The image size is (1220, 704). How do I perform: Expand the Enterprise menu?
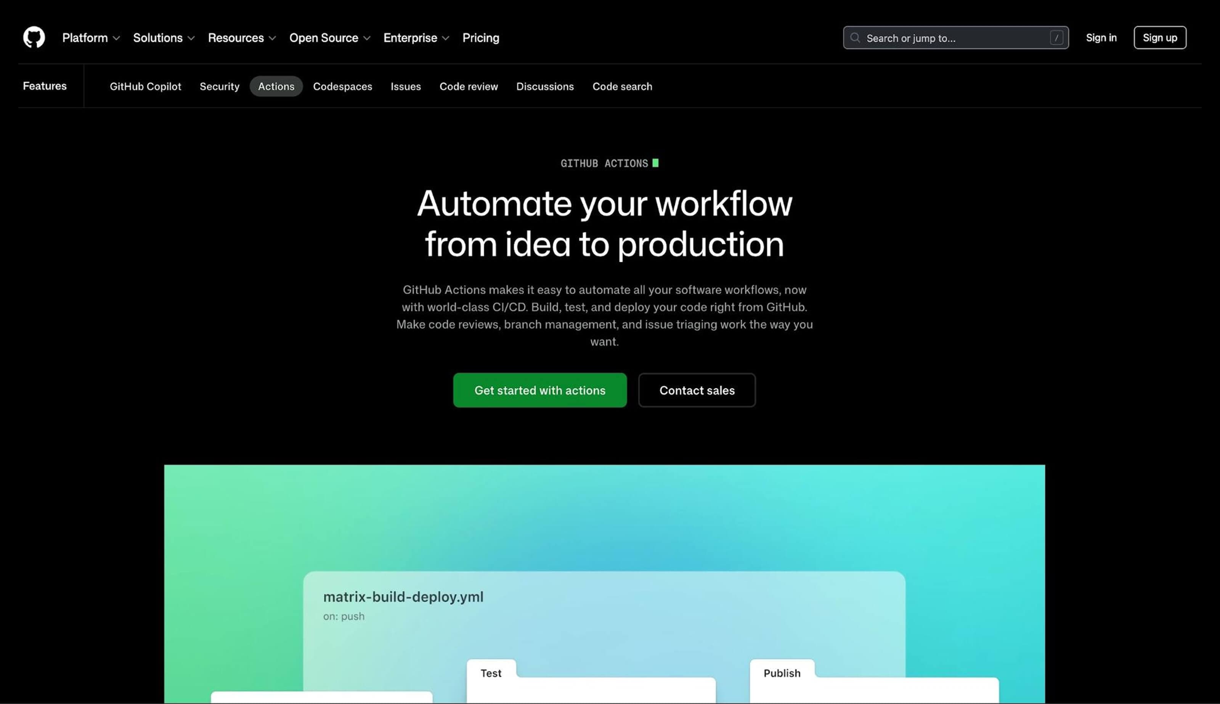[416, 38]
